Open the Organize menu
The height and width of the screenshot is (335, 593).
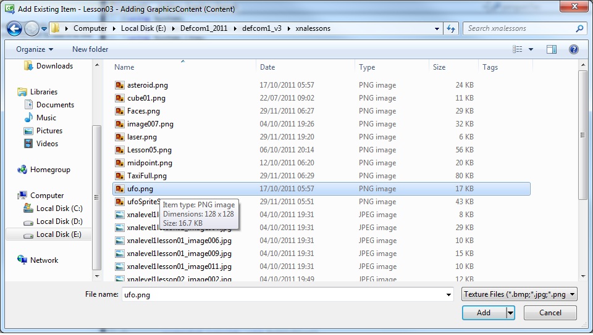(35, 49)
